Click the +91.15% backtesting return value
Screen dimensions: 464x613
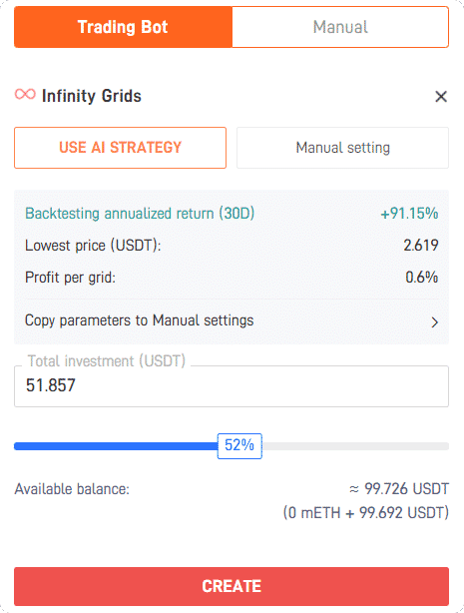point(409,214)
